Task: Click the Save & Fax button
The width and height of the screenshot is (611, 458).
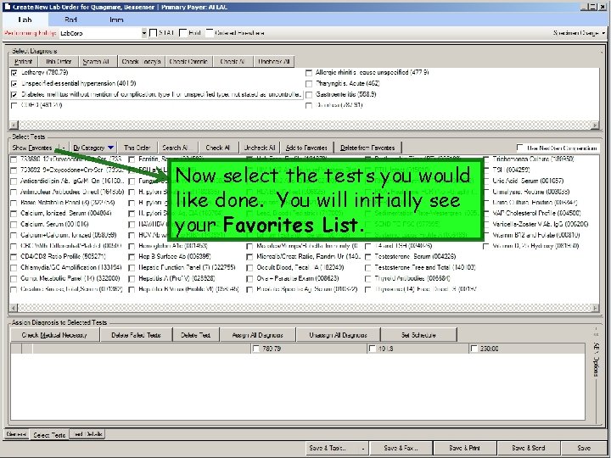Action: (401, 449)
